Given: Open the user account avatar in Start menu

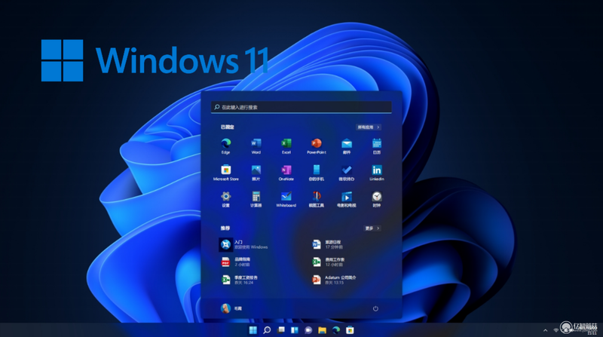Looking at the screenshot, I should click(x=225, y=308).
